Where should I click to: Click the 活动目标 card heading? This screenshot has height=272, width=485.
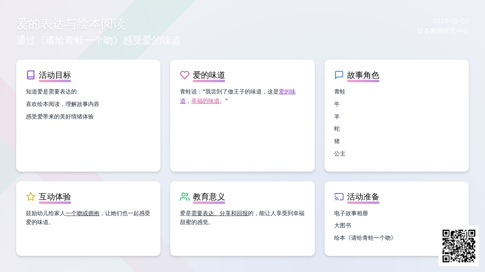pyautogui.click(x=55, y=75)
